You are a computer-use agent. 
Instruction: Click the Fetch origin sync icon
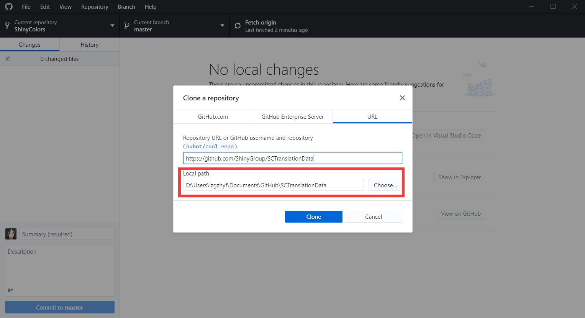[238, 26]
